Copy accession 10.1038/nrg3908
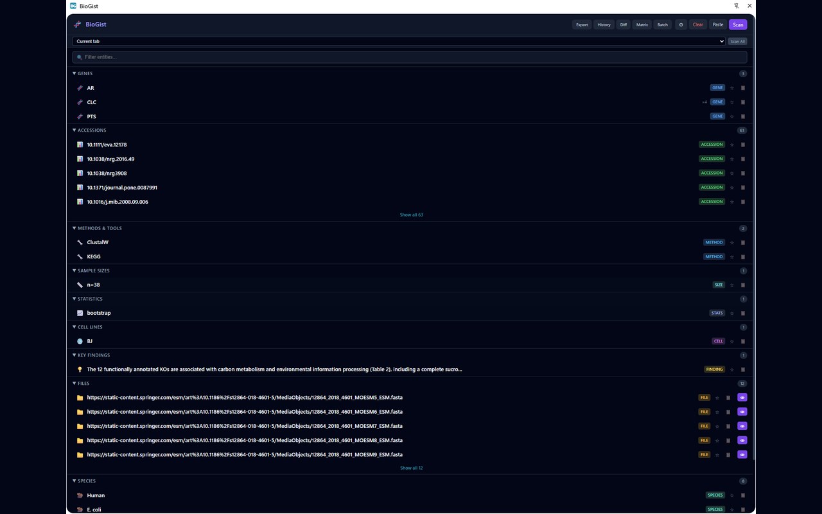The height and width of the screenshot is (514, 822). pyautogui.click(x=743, y=173)
